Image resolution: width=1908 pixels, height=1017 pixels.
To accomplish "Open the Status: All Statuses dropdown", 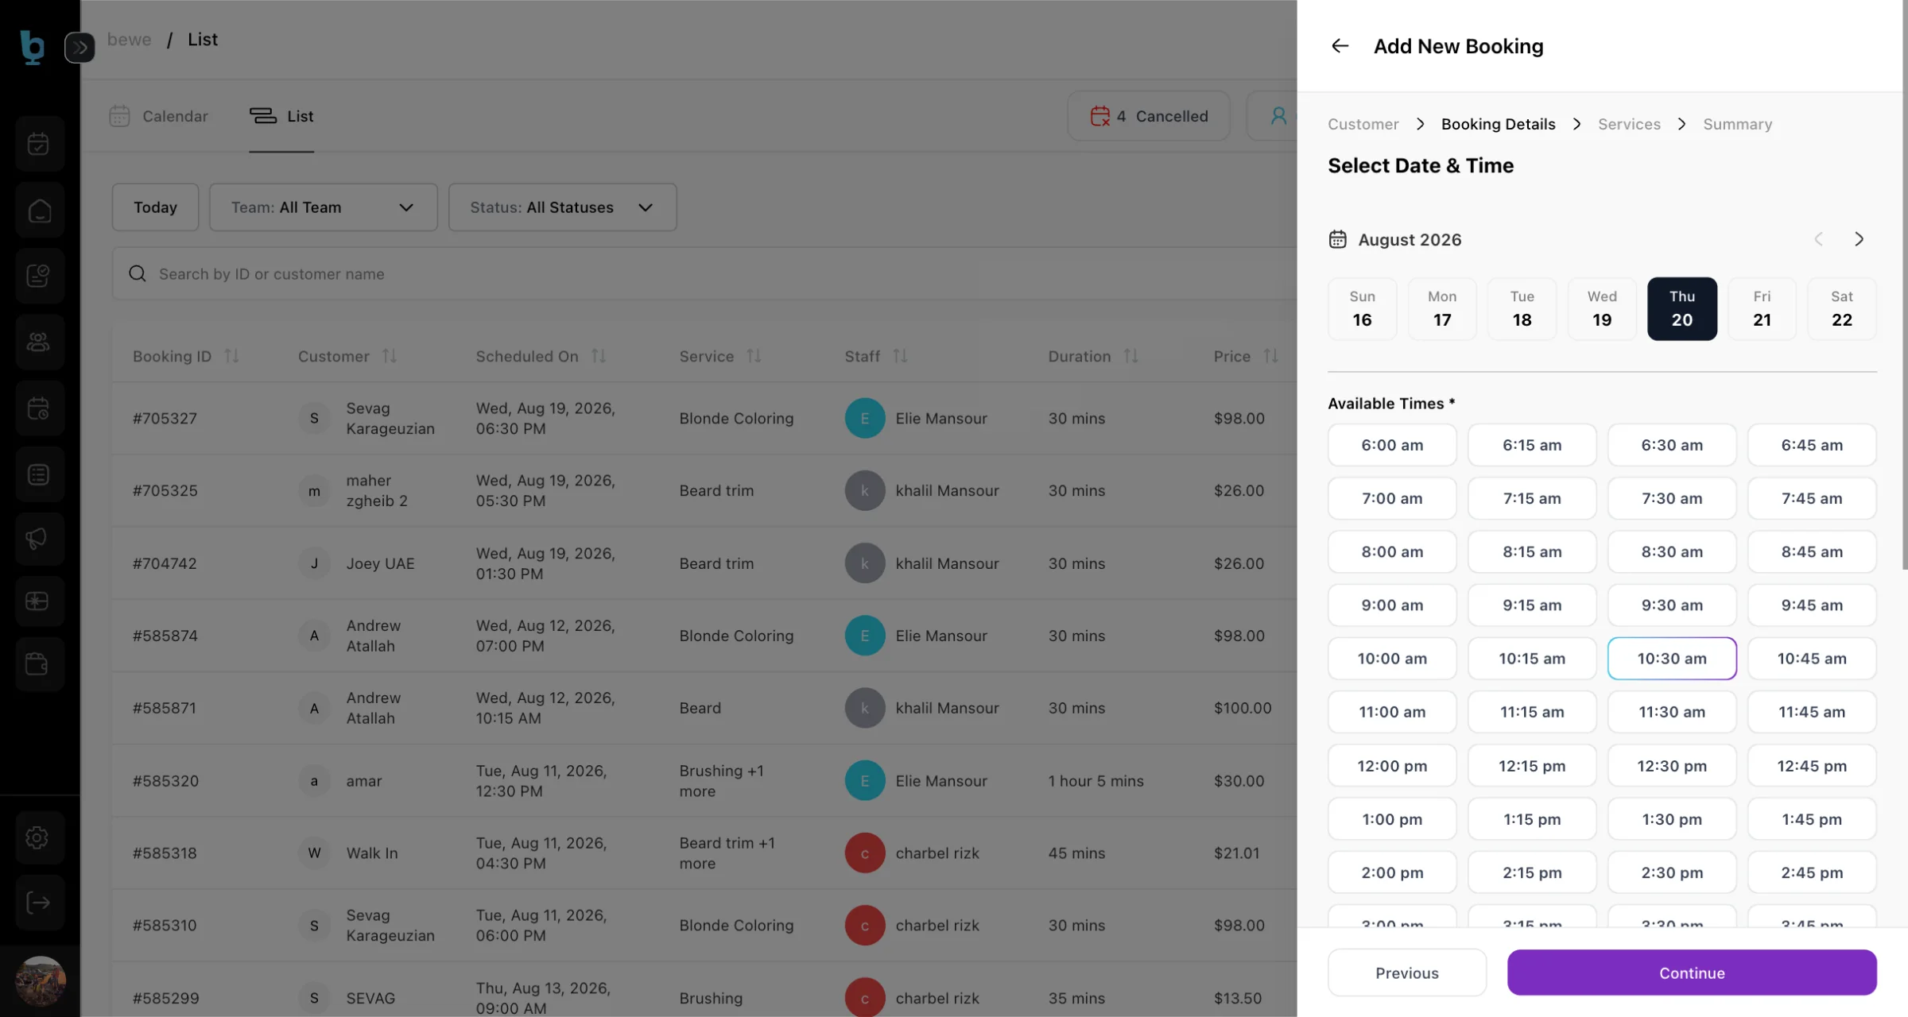I will 562,207.
